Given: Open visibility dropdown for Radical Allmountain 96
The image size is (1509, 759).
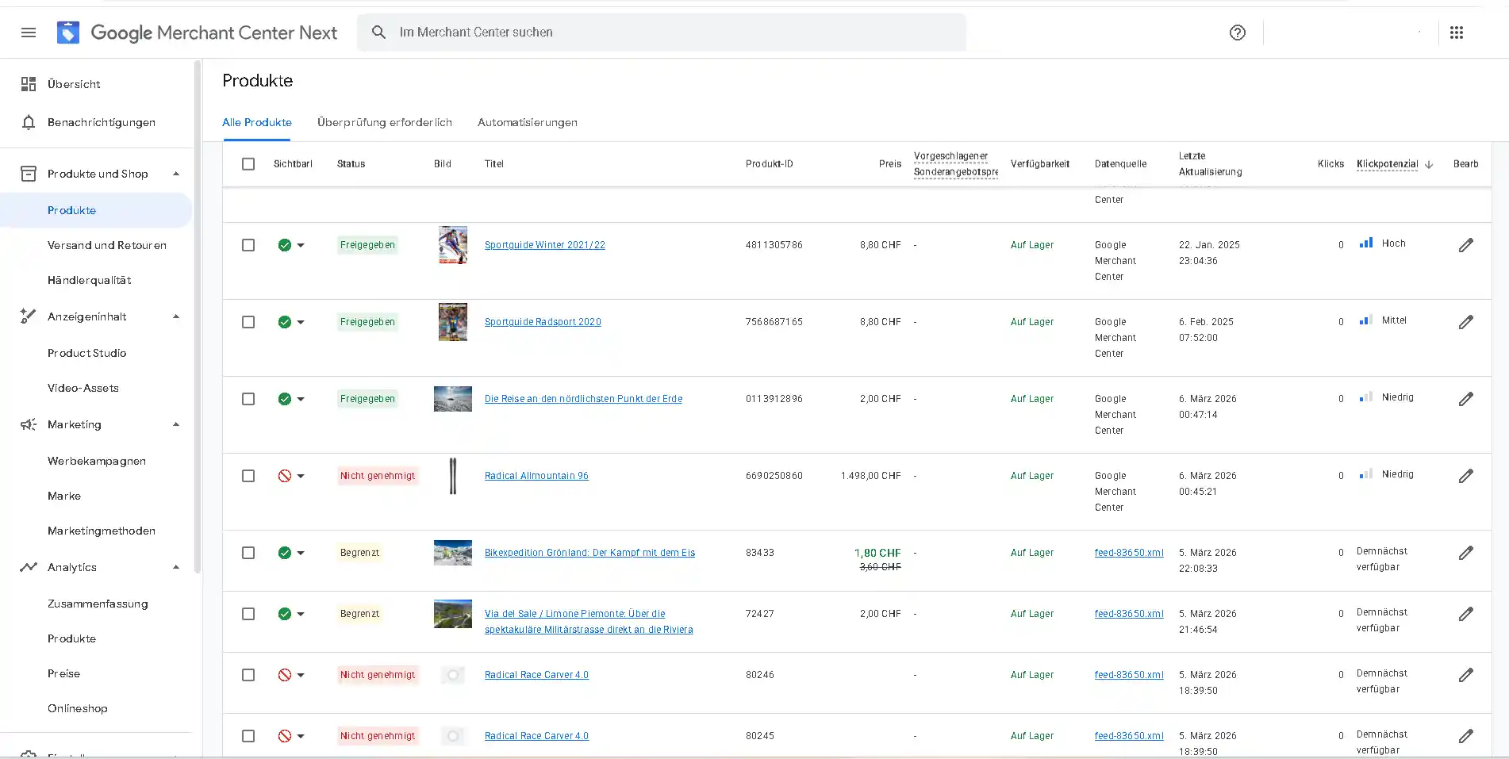Looking at the screenshot, I should click(301, 476).
